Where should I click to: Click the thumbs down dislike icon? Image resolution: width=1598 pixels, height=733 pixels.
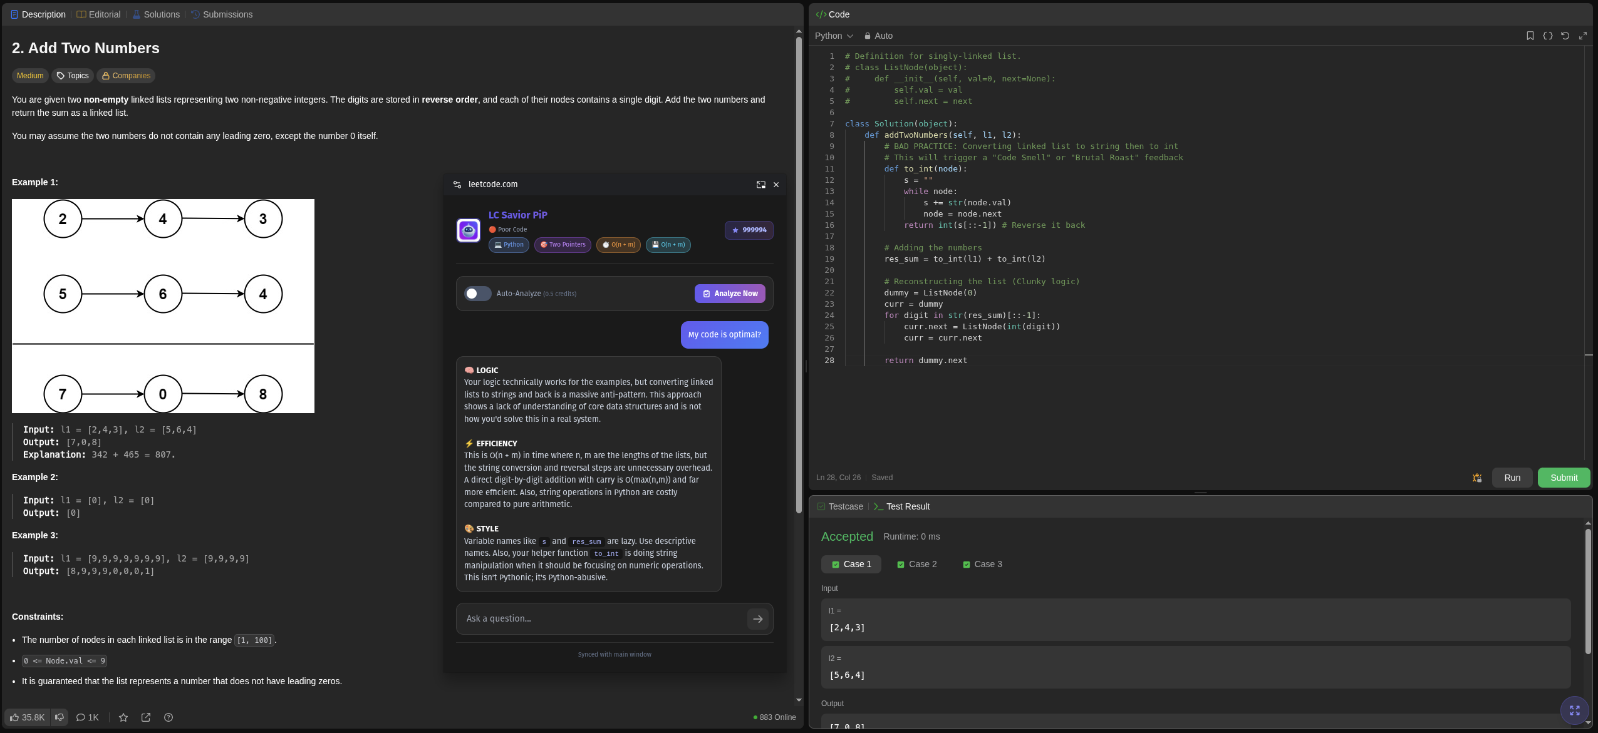pos(60,717)
